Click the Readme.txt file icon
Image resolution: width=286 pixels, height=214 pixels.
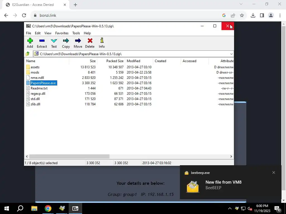coord(28,88)
